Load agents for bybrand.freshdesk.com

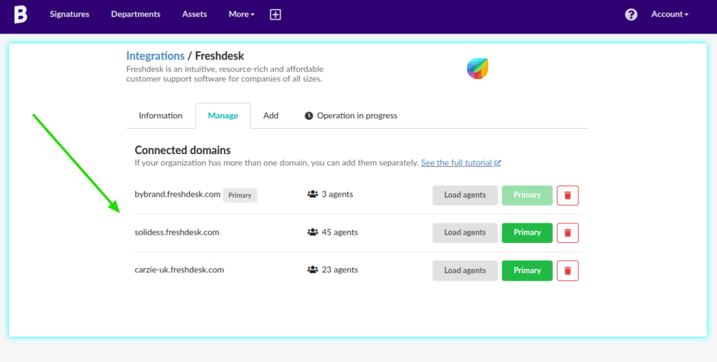[x=465, y=195]
